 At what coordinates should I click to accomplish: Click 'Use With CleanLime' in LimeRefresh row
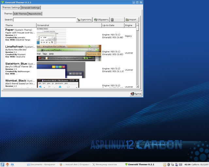tap(15, 57)
